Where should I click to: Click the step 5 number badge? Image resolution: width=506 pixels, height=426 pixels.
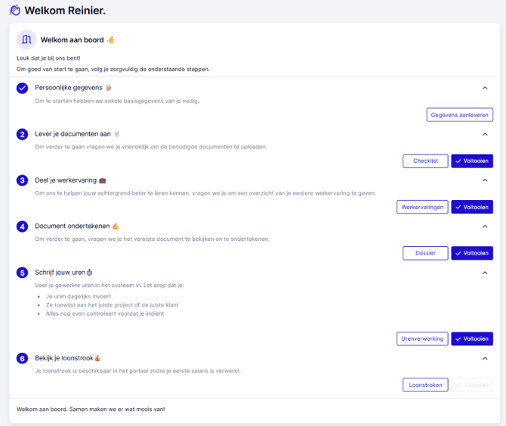click(x=22, y=273)
